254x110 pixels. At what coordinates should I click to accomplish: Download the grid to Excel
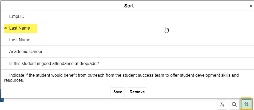(x=222, y=104)
